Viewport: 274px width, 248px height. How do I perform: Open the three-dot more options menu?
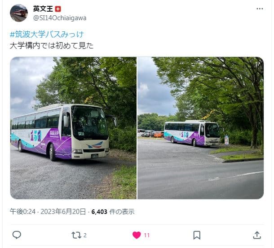(260, 9)
